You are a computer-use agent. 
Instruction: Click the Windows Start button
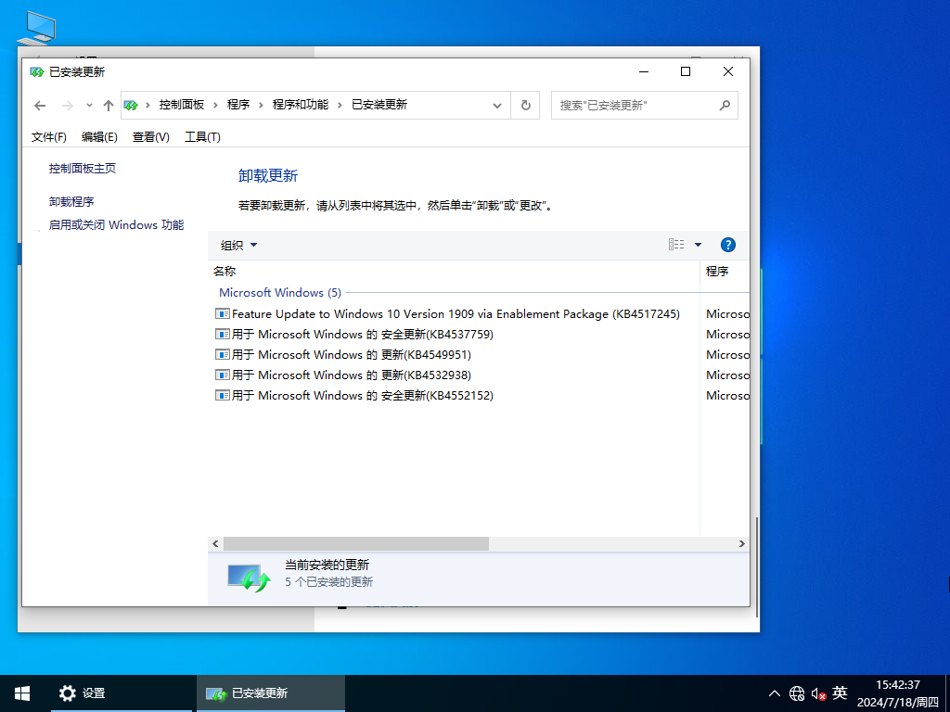(21, 693)
